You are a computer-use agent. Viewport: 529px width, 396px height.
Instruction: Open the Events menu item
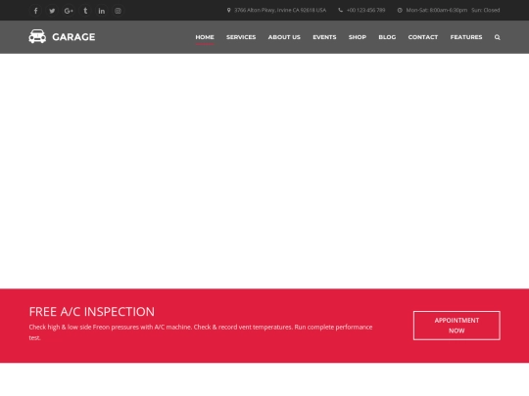tap(324, 37)
